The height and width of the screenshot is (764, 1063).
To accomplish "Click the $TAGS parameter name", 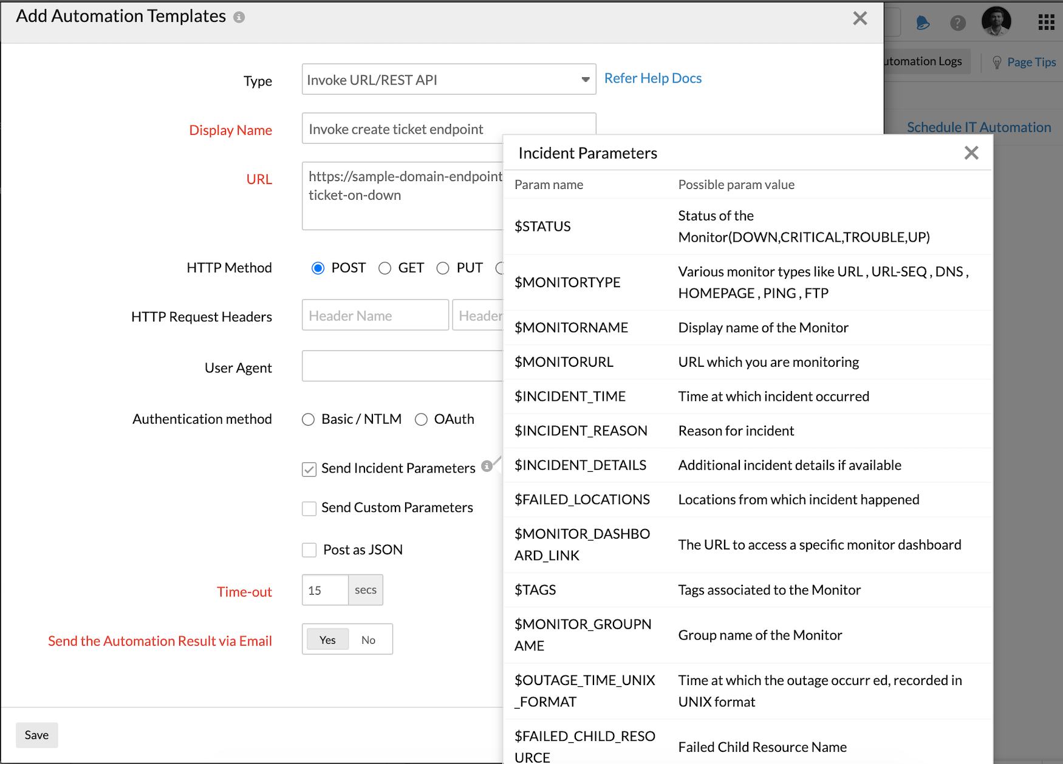I will coord(535,590).
